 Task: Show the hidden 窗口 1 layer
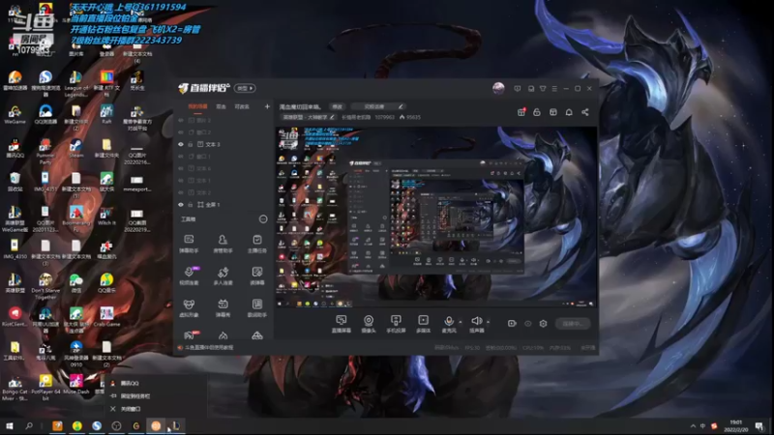181,157
